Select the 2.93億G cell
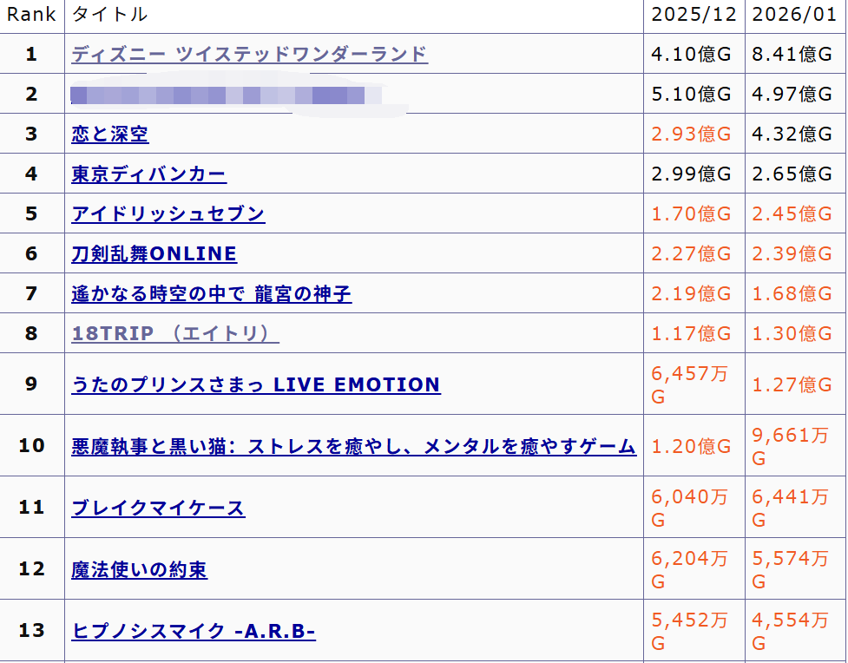The image size is (848, 663). tap(694, 134)
